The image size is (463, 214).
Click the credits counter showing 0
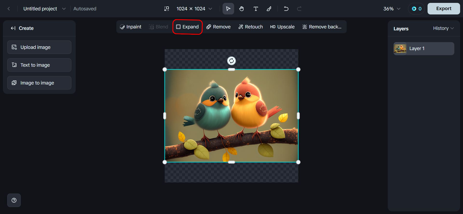[x=416, y=9]
